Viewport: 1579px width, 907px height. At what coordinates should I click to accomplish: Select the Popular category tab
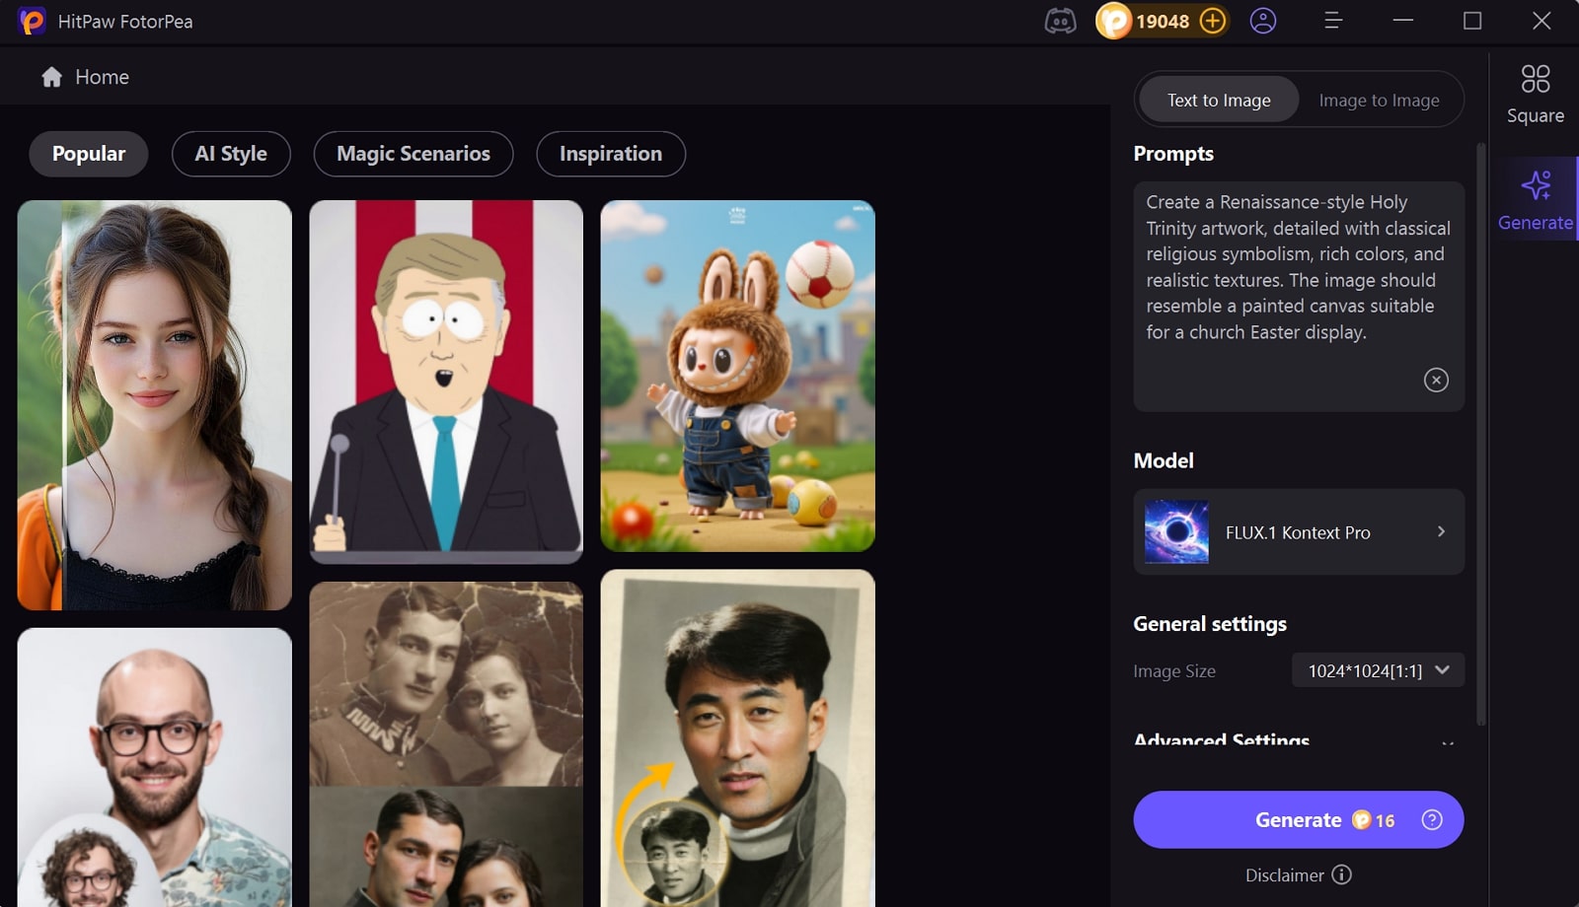click(89, 154)
